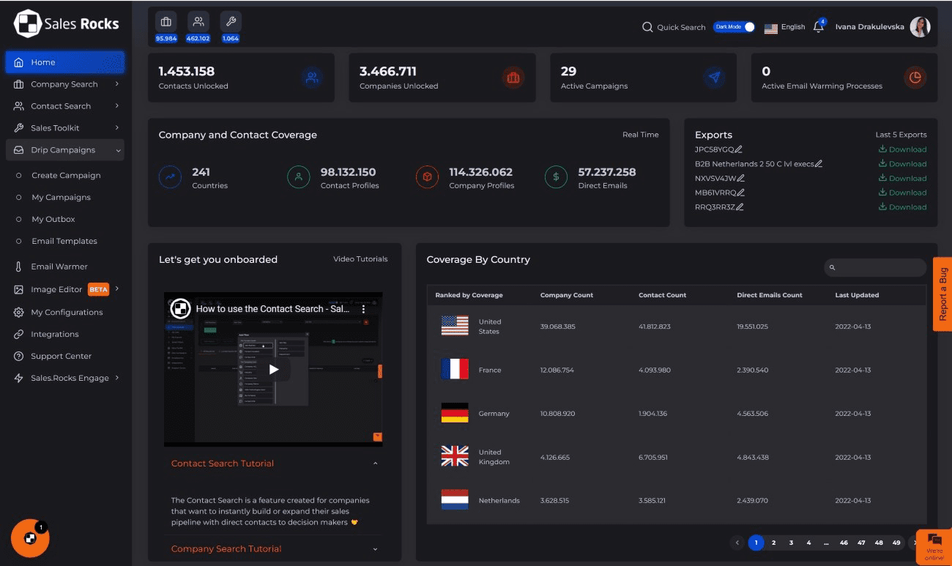Click the Contact Profiles person icon

pyautogui.click(x=298, y=177)
